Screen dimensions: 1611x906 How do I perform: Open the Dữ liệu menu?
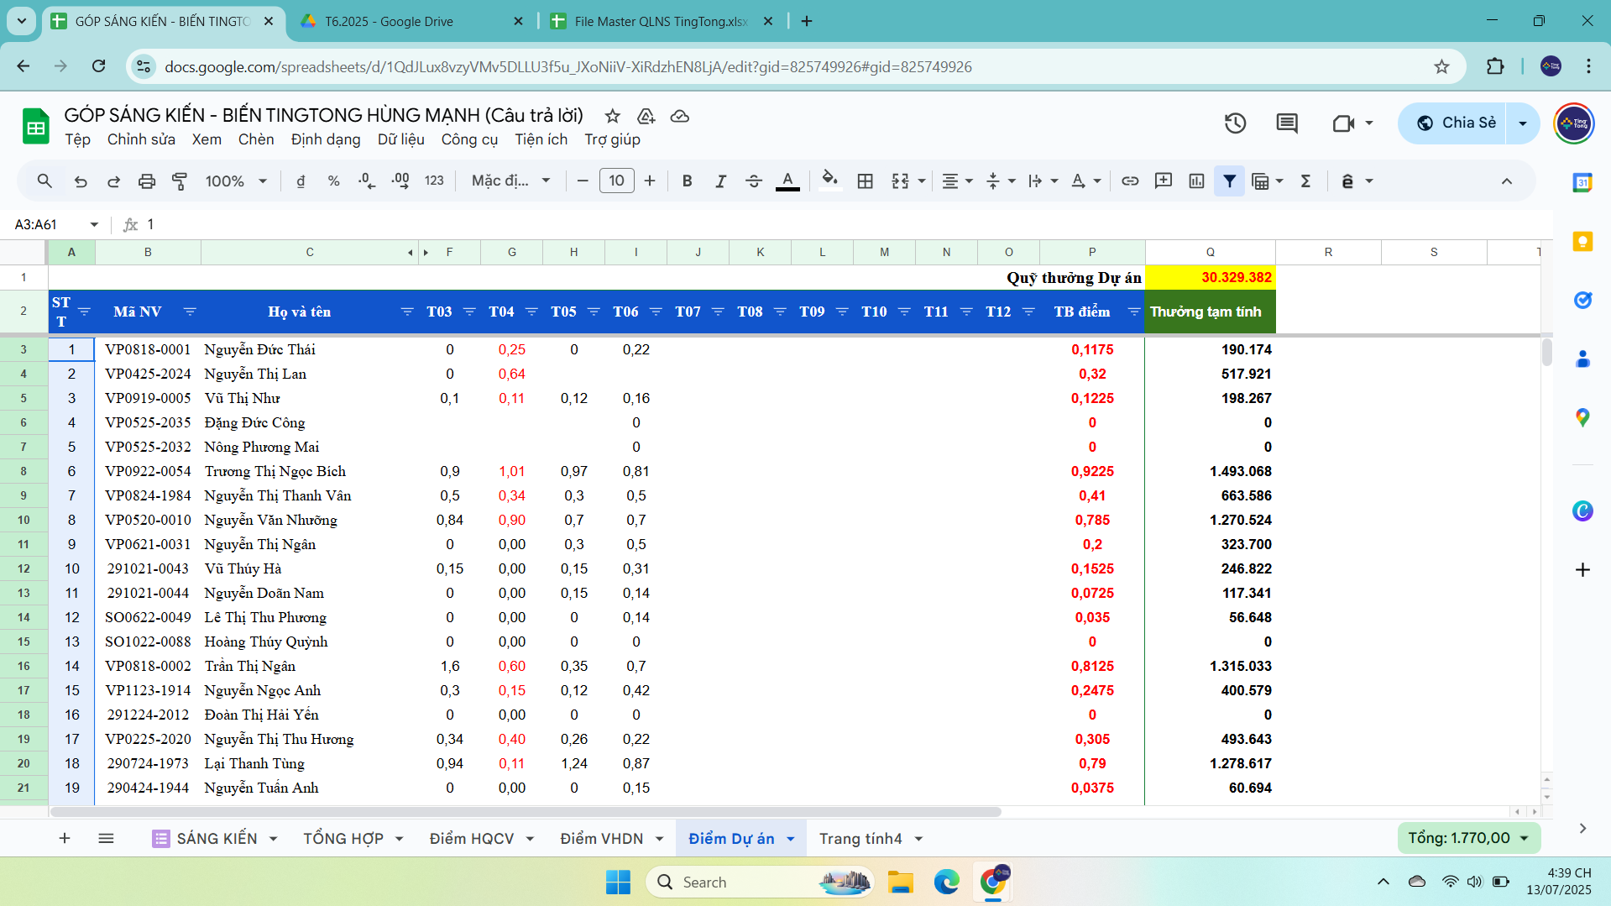pyautogui.click(x=400, y=139)
